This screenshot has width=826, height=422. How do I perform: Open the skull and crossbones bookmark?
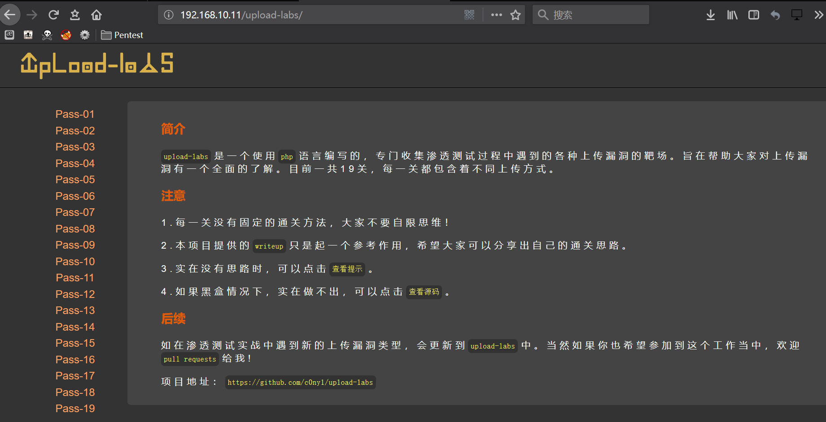tap(47, 35)
